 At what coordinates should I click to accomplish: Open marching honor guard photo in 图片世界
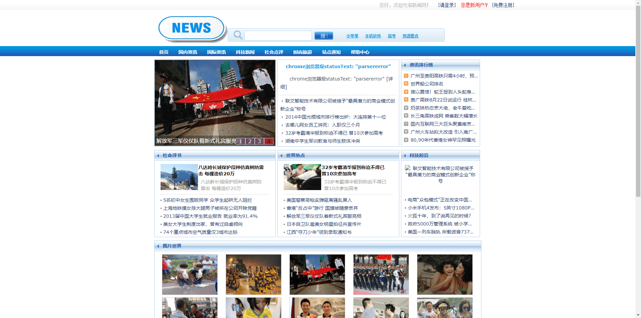pyautogui.click(x=381, y=275)
